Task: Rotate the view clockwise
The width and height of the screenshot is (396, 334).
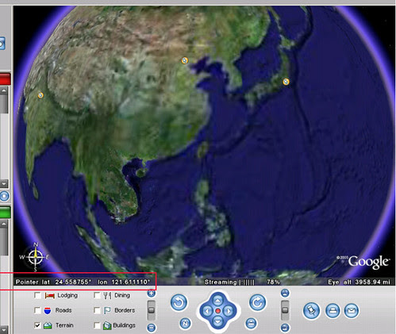Action: [x=257, y=302]
